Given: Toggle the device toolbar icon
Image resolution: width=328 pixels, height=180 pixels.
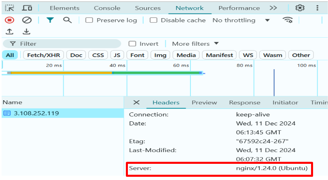Looking at the screenshot, I should pyautogui.click(x=27, y=8).
